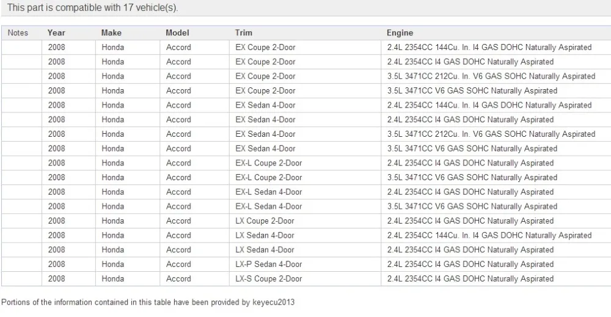
Task: Click the 2.4L engine cell for EX-L Sedan
Action: point(496,192)
